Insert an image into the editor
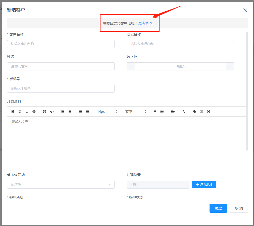 pyautogui.click(x=201, y=111)
